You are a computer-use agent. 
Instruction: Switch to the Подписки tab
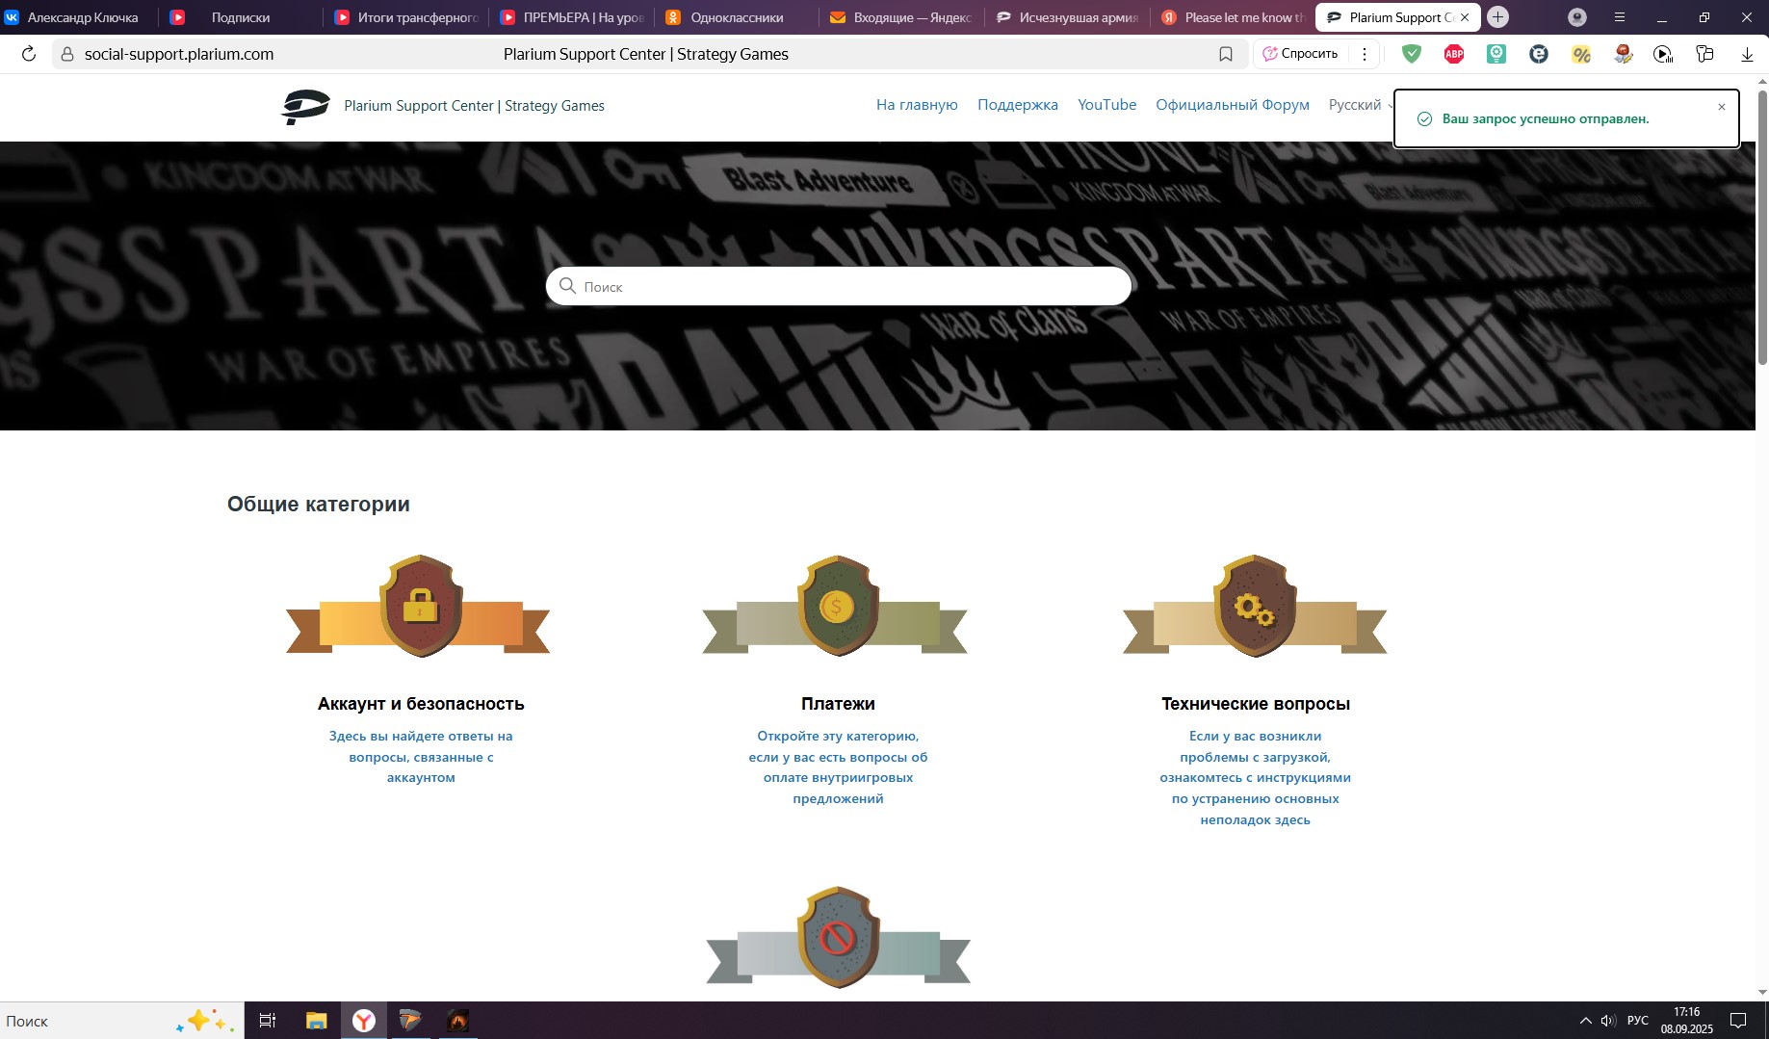(241, 17)
